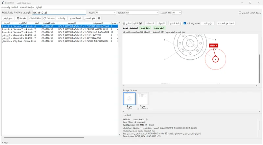263x145 pixels.
Task: Open the ملصقات labels button
Action: coord(49,18)
